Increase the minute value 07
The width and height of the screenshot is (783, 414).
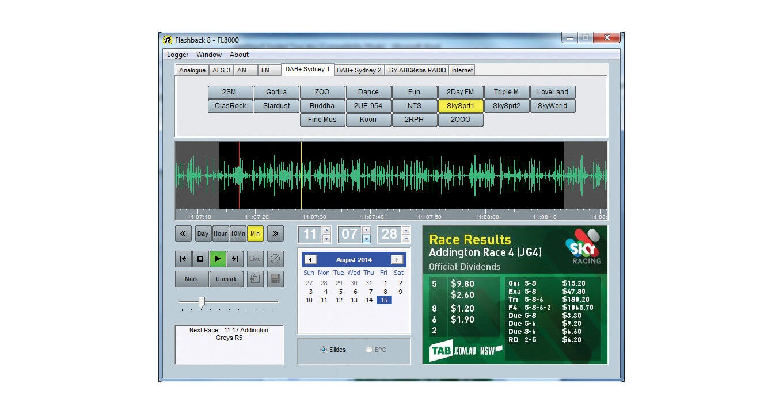(x=366, y=231)
